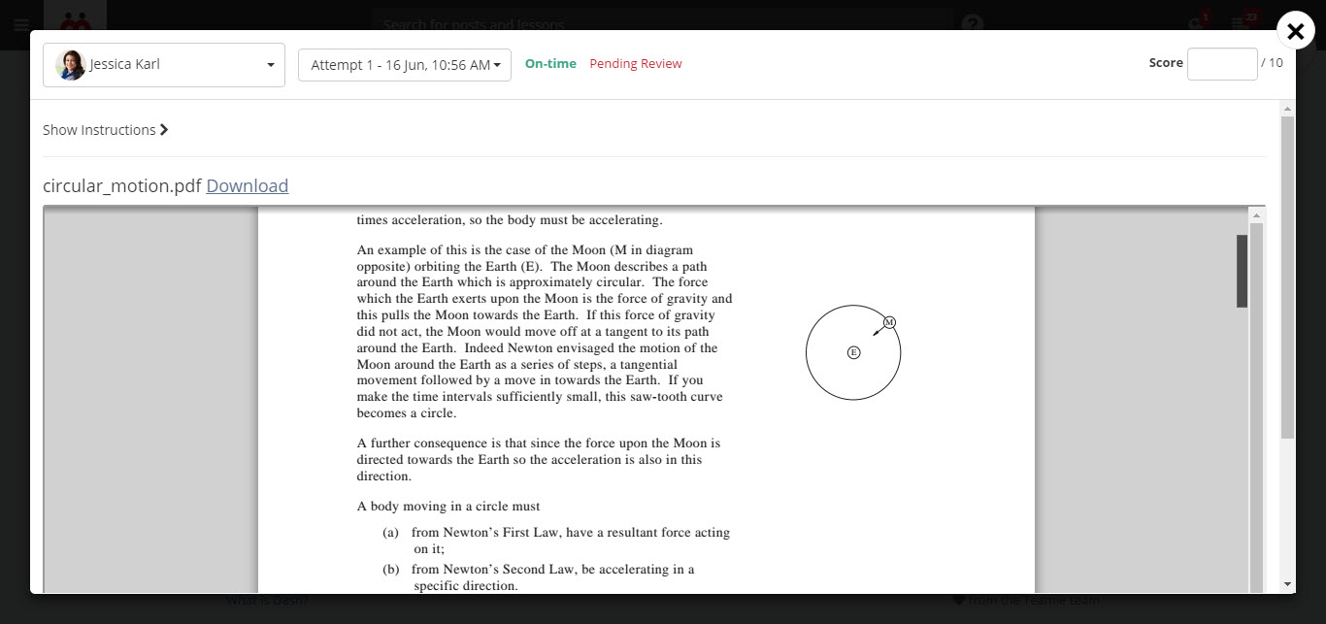Click the circular_motion.pdf file name
1326x624 pixels.
pos(122,186)
